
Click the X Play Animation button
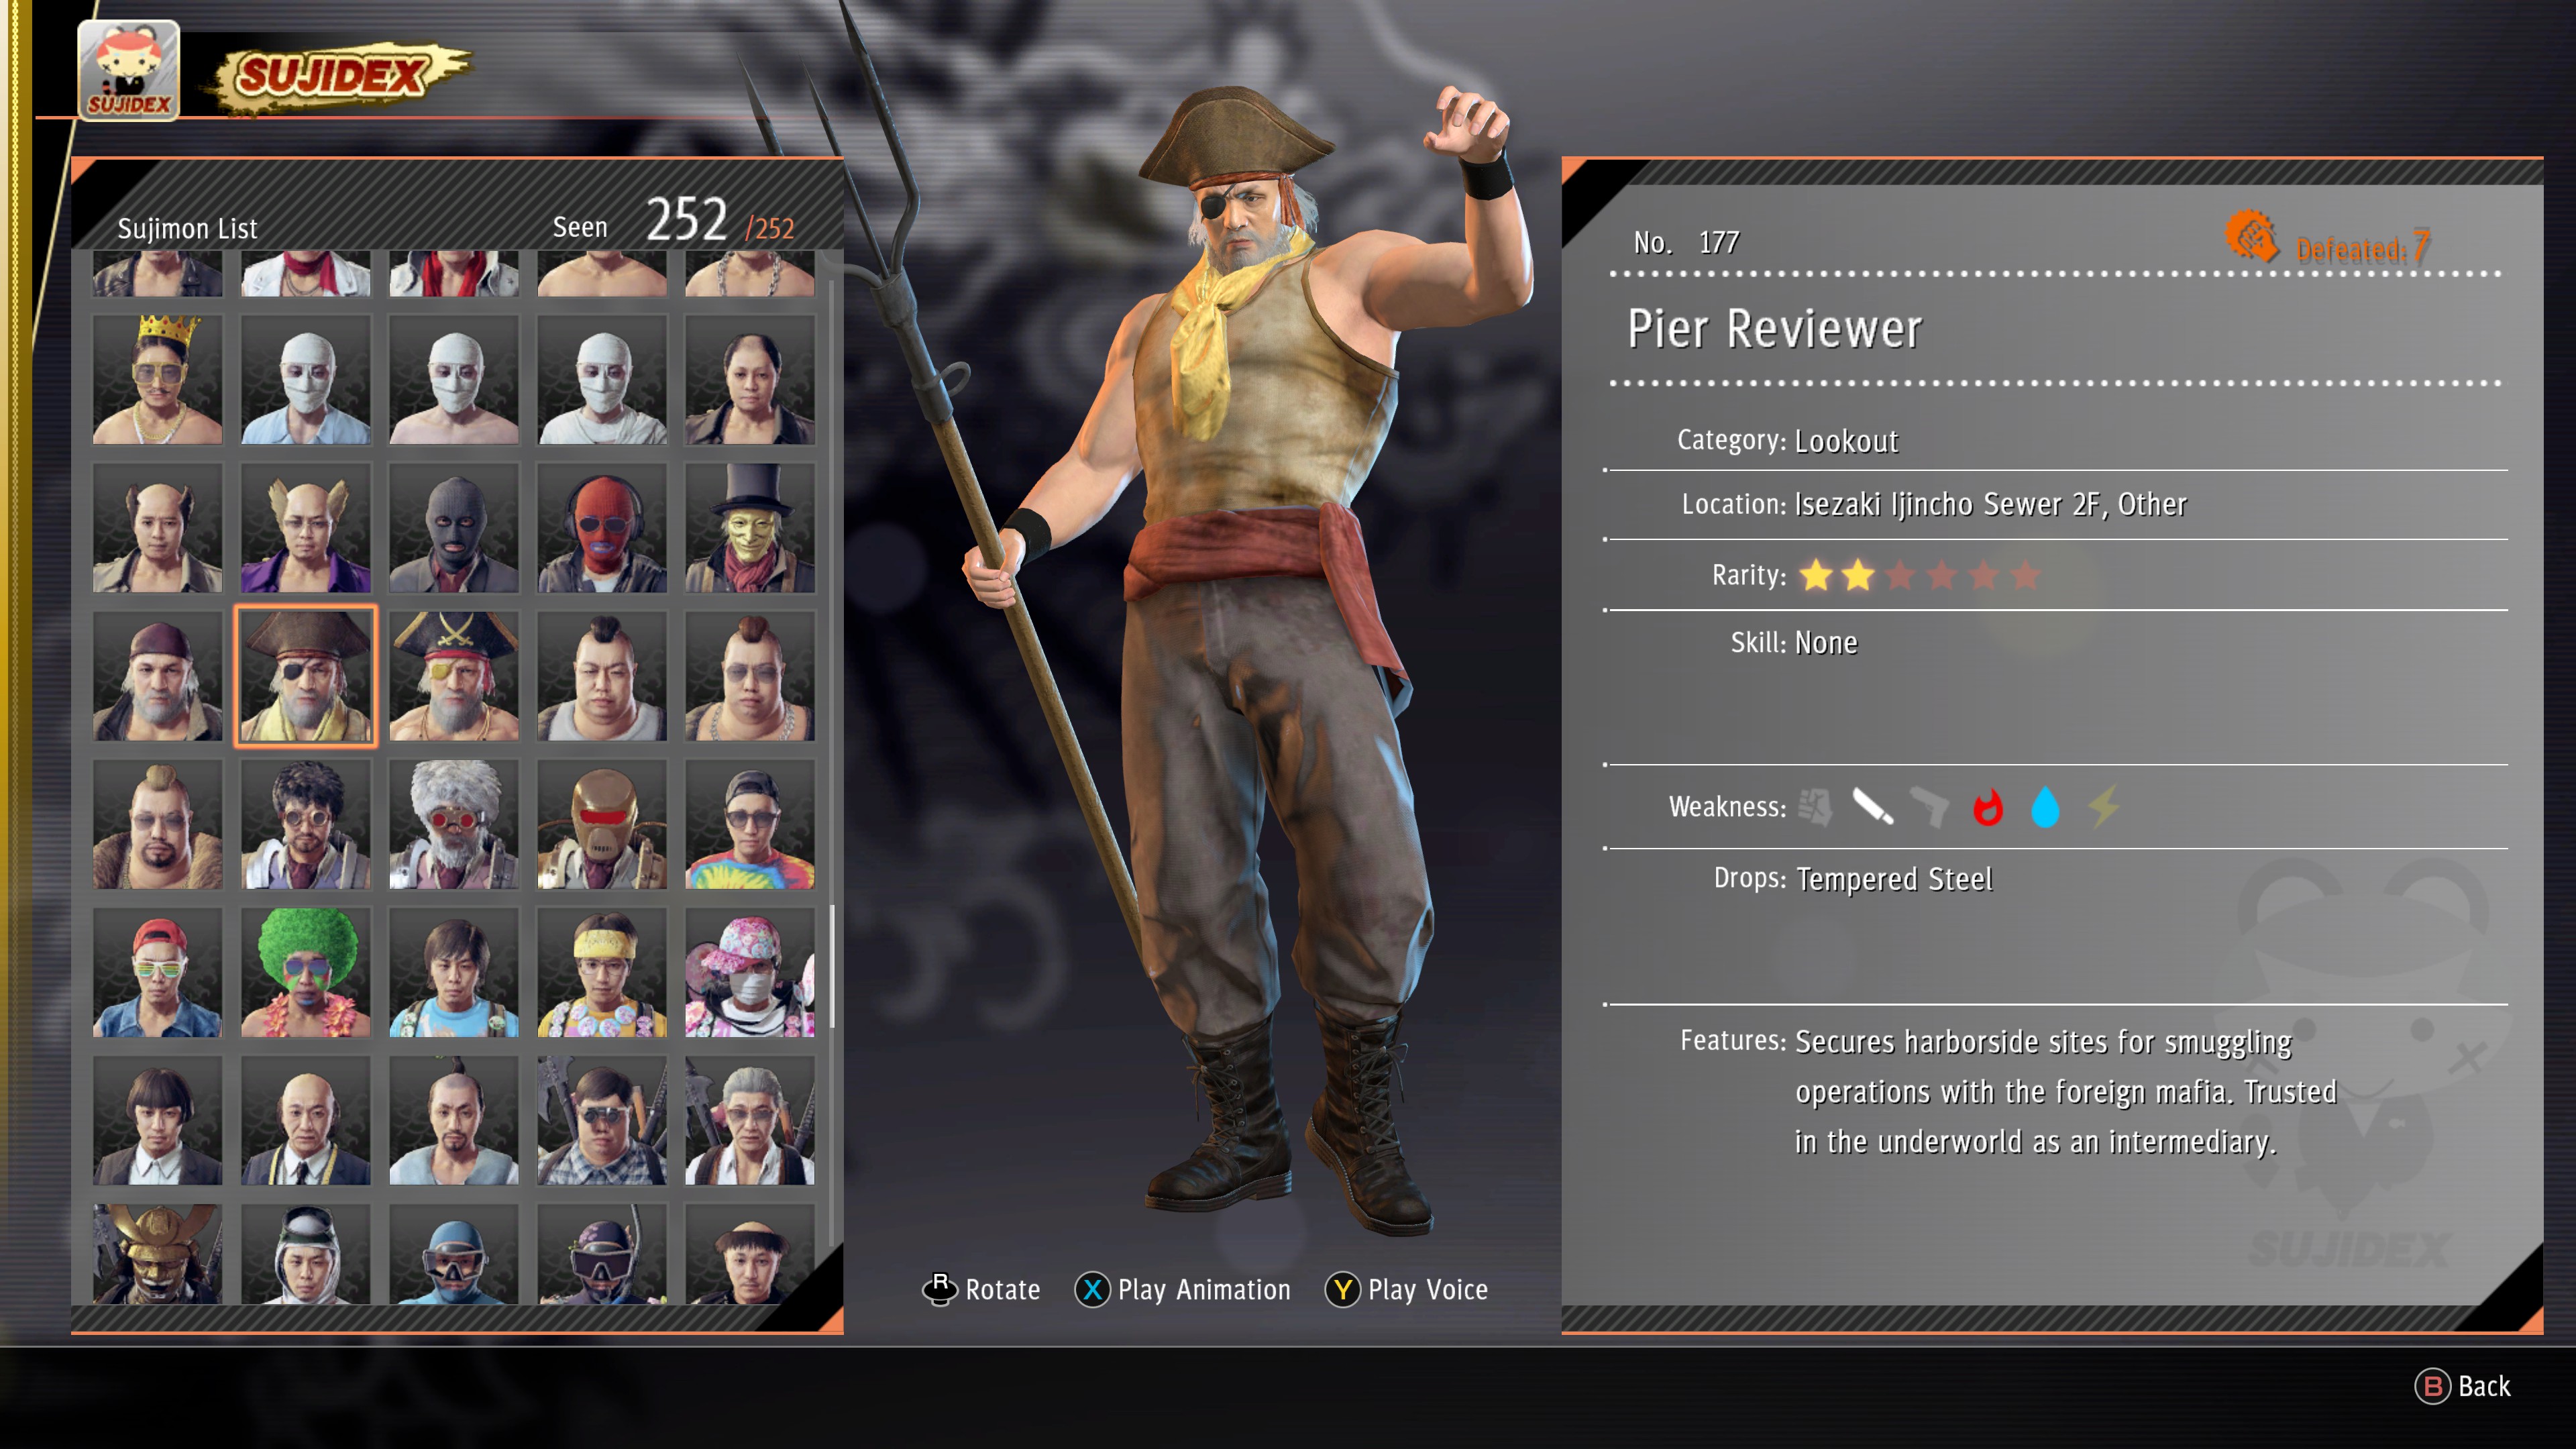pos(1183,1289)
